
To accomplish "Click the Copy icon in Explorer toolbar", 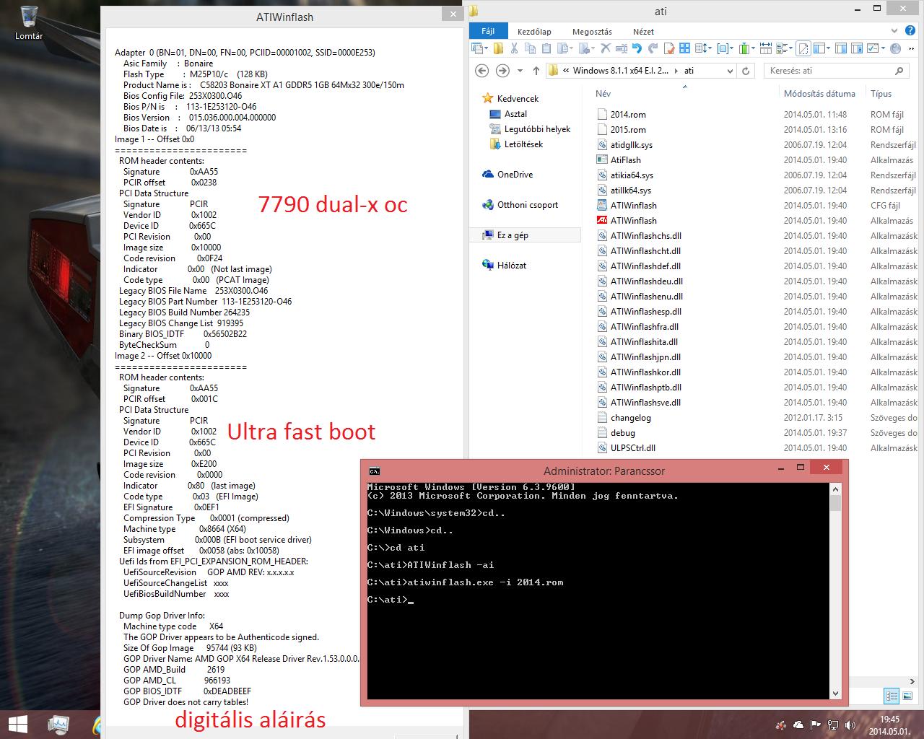I will click(531, 48).
